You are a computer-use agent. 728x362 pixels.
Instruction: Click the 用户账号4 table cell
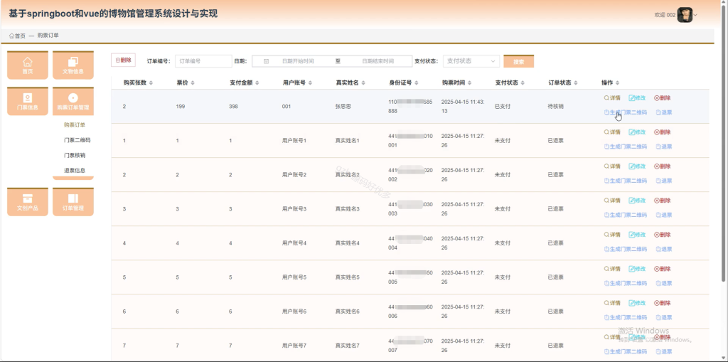[x=294, y=243]
